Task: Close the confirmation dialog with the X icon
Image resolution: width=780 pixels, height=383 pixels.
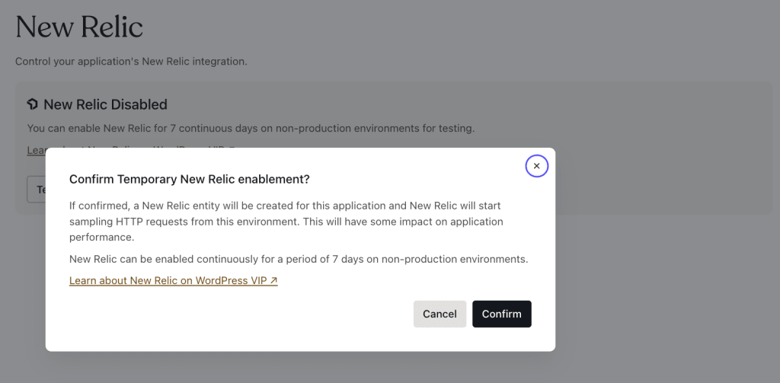Action: coord(536,166)
